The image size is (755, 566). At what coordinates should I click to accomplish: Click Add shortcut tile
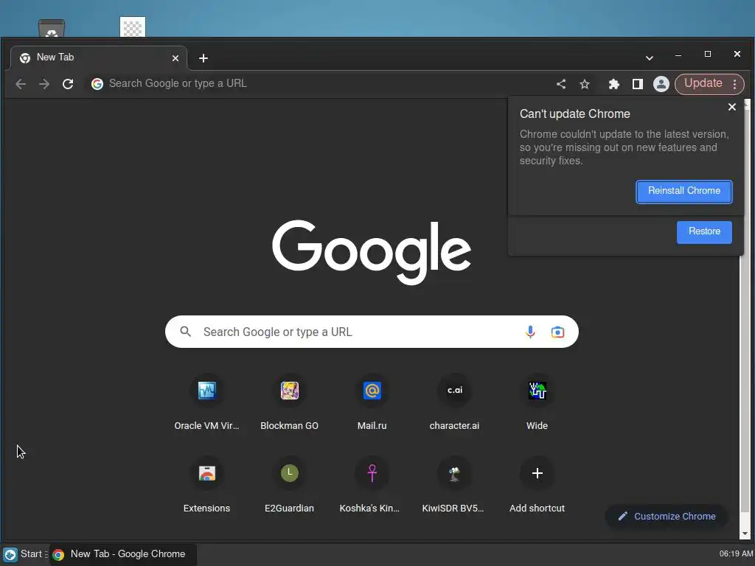pyautogui.click(x=537, y=485)
